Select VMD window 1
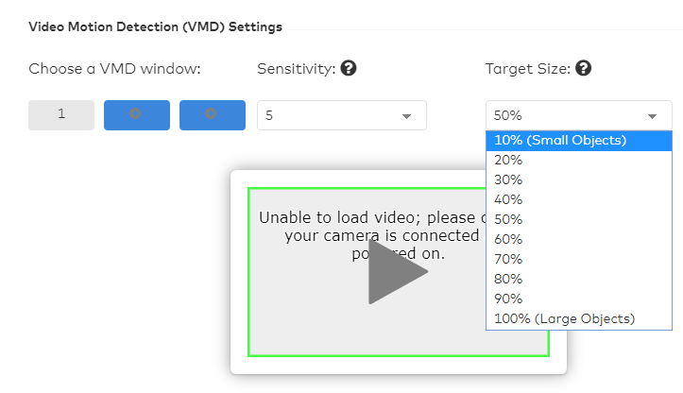This screenshot has width=683, height=393. tap(61, 114)
